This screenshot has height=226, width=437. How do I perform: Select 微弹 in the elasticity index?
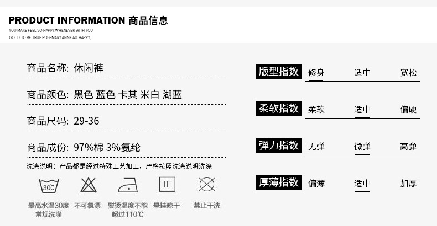tap(362, 146)
